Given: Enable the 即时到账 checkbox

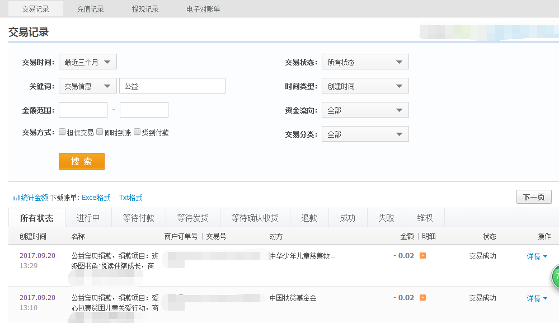Looking at the screenshot, I should tap(100, 132).
